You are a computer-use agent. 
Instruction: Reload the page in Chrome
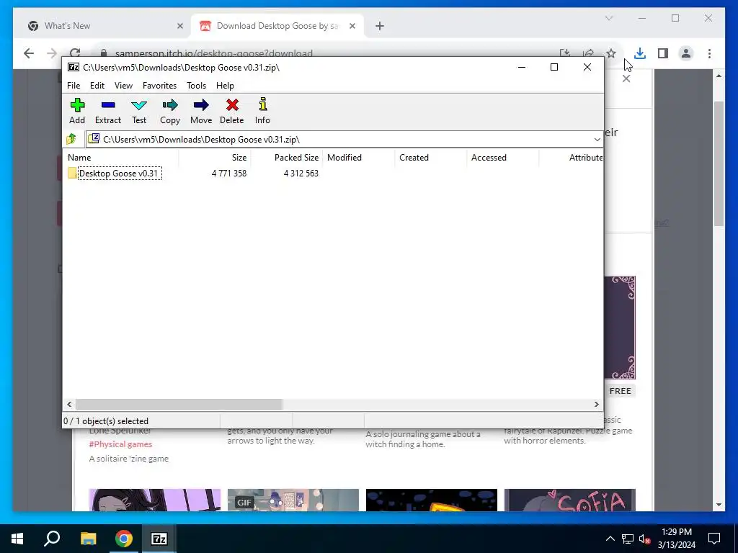(75, 52)
